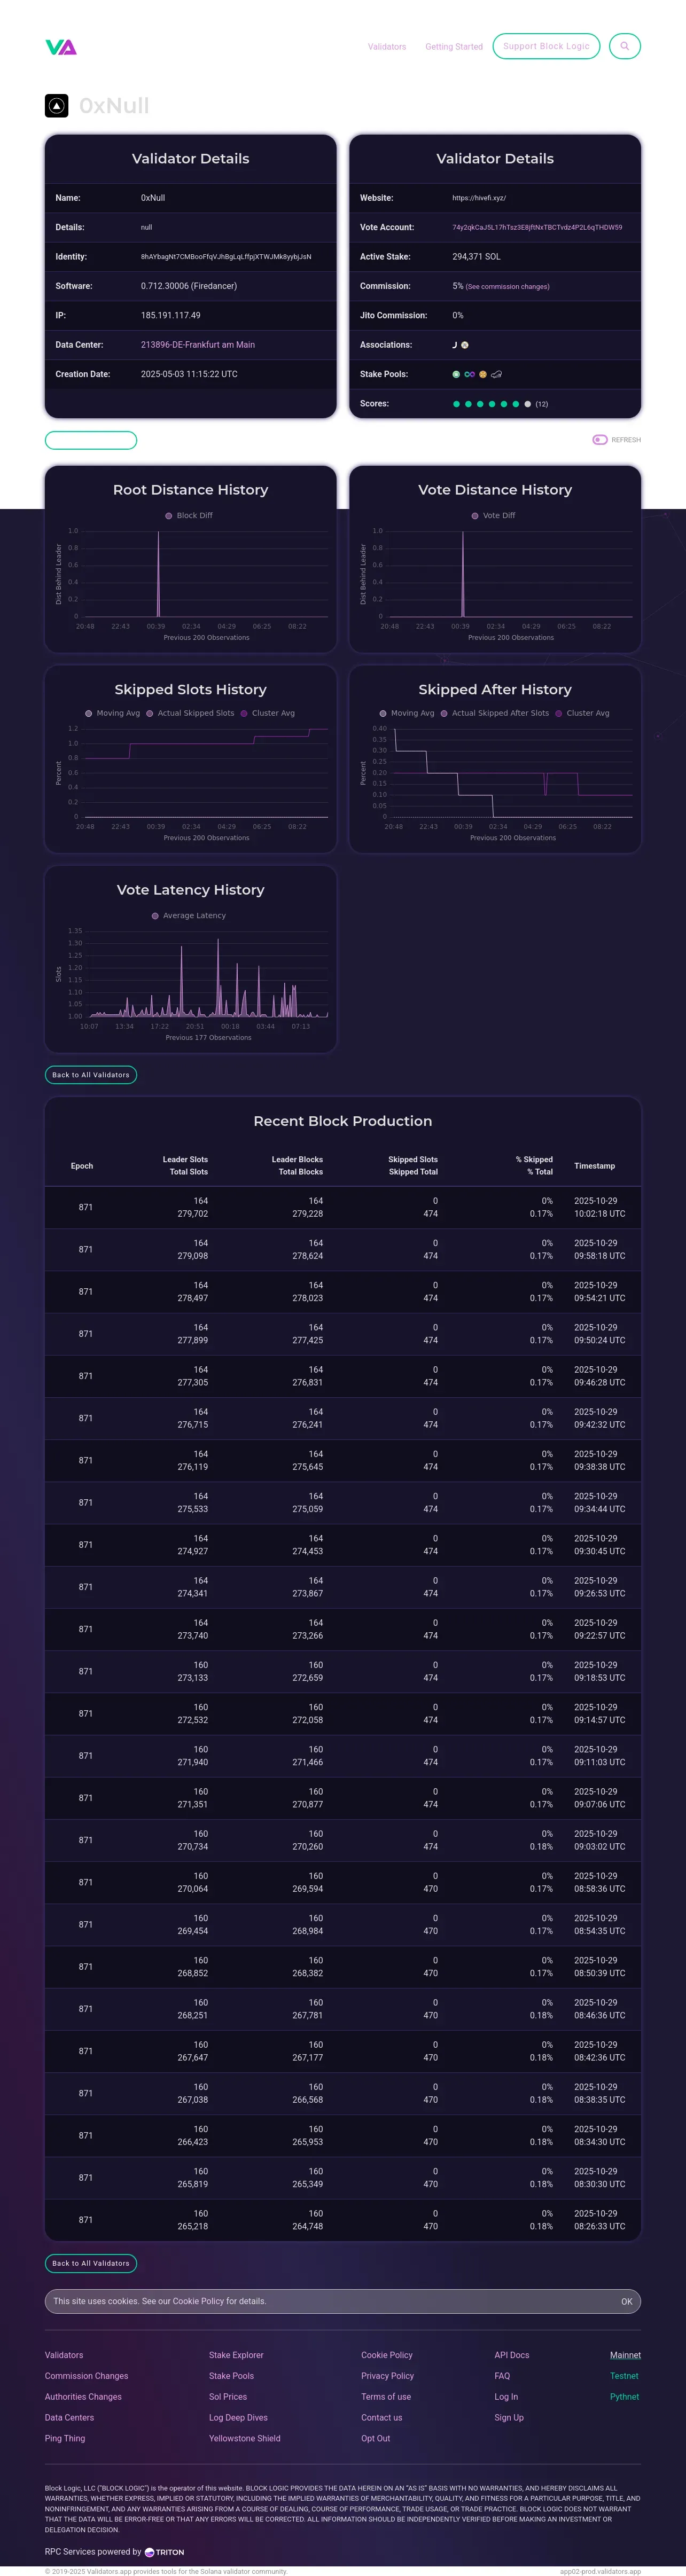
Task: Click the green stake pool icon
Action: point(456,374)
